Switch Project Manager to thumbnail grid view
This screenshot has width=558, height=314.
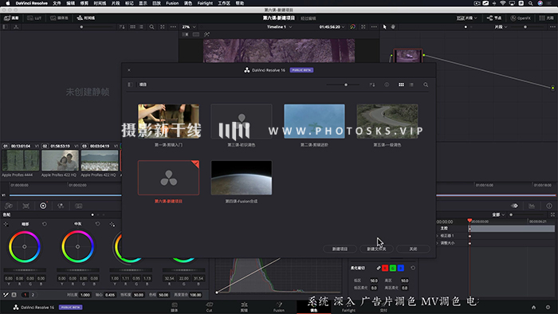(x=401, y=84)
